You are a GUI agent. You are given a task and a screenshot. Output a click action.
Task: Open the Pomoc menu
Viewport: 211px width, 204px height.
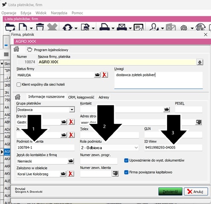(x=77, y=13)
